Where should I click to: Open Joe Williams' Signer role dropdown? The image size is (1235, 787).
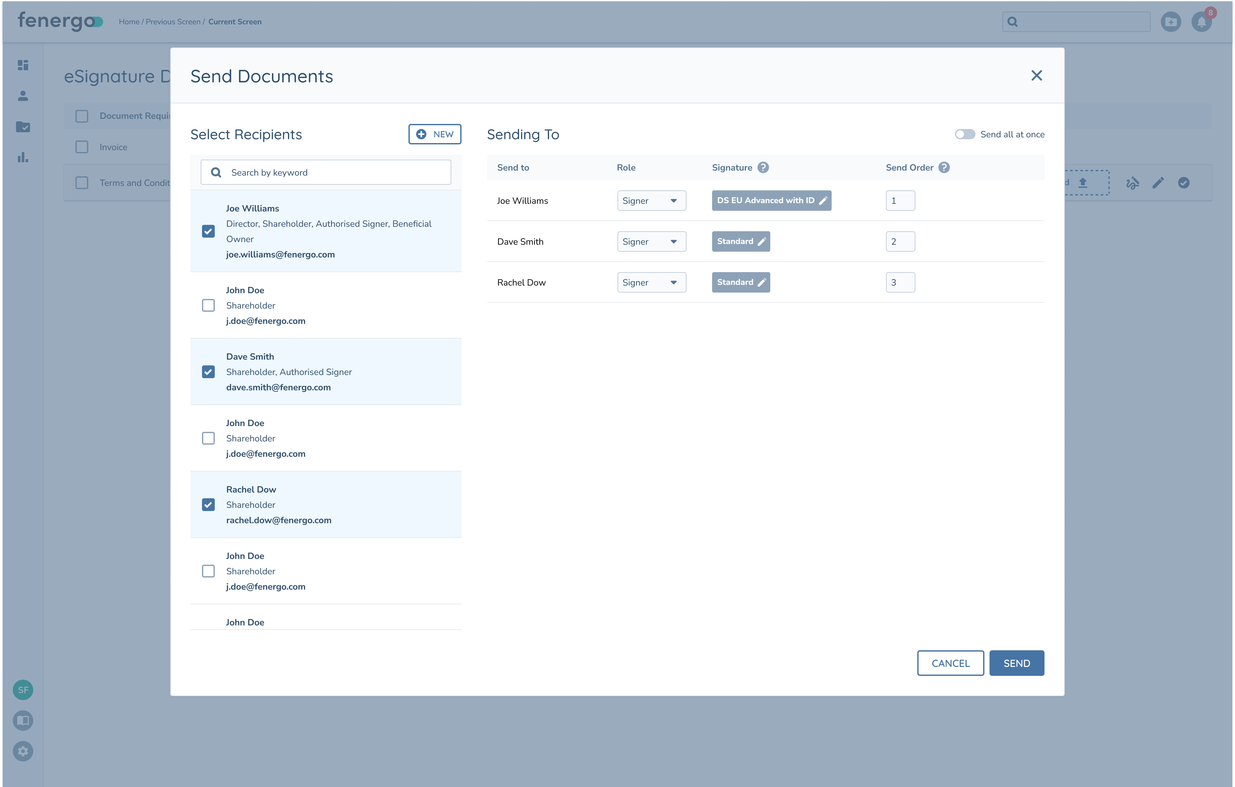[x=651, y=201]
